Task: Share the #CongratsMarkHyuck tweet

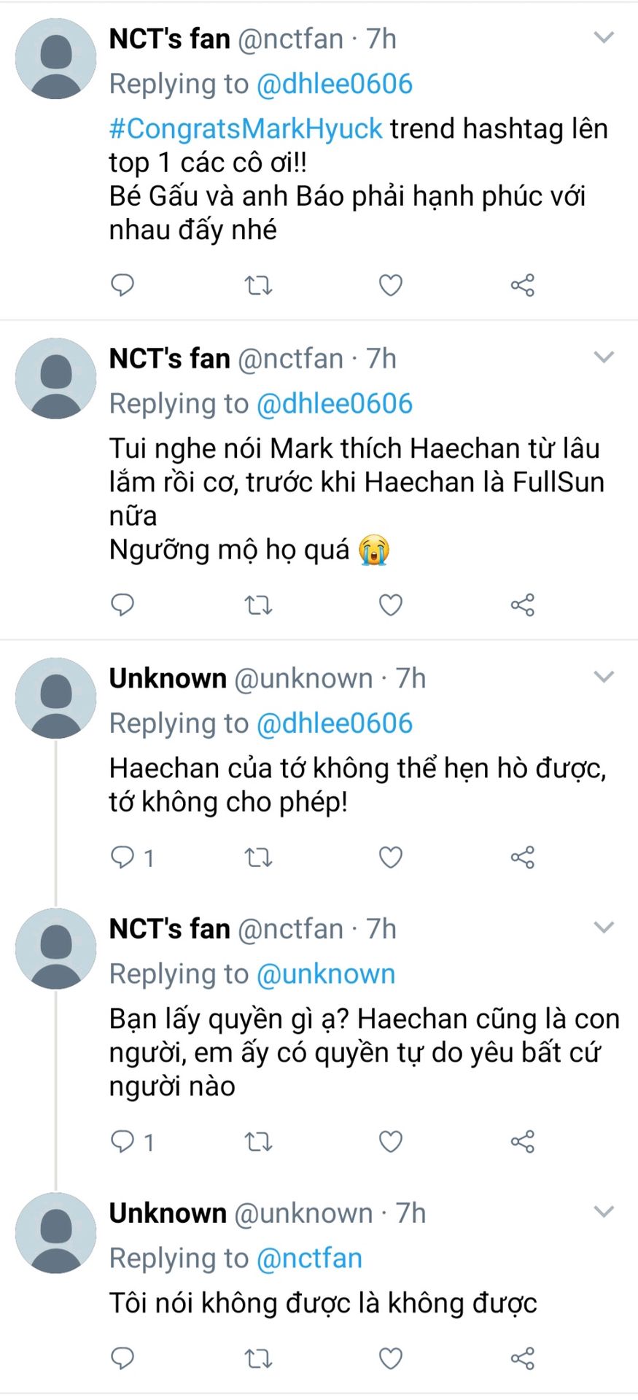Action: click(522, 285)
